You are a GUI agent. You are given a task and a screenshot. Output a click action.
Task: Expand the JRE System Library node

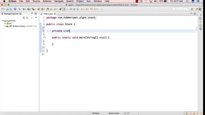pos(5,26)
